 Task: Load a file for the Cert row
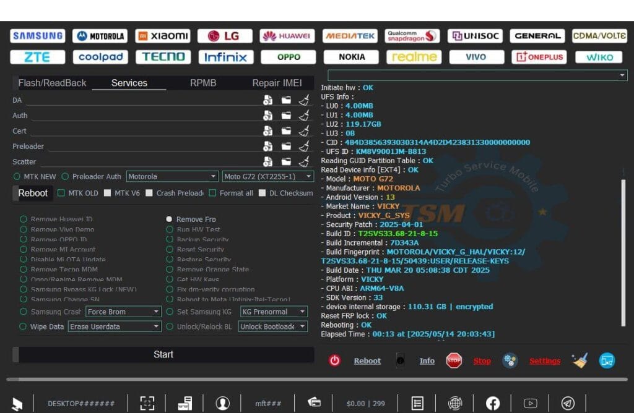(x=267, y=131)
